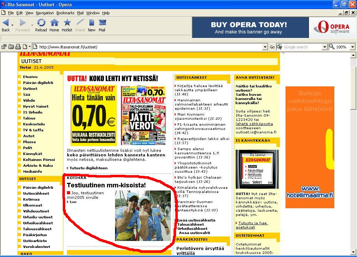
Task: Open the Hotlist star icon
Action: pyautogui.click(x=67, y=23)
